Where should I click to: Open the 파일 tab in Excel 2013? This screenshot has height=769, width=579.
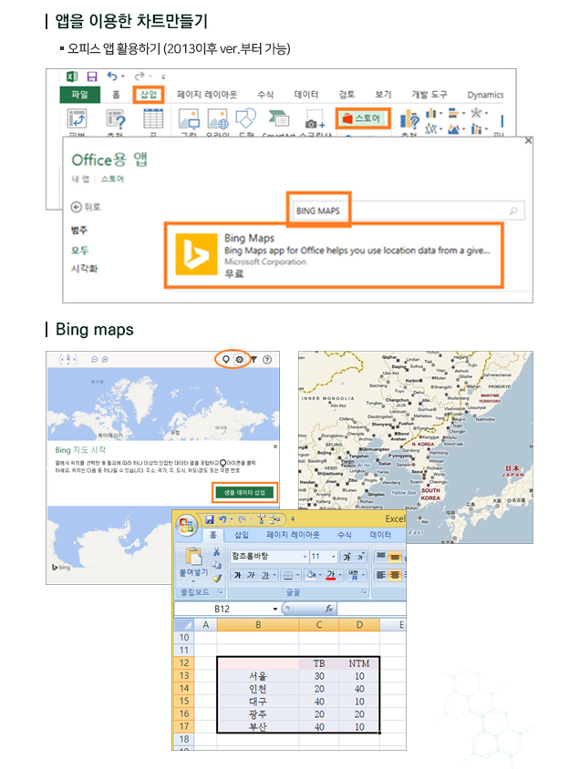click(x=79, y=94)
